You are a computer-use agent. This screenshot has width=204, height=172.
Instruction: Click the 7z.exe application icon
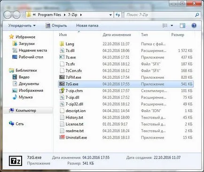coord(62,57)
